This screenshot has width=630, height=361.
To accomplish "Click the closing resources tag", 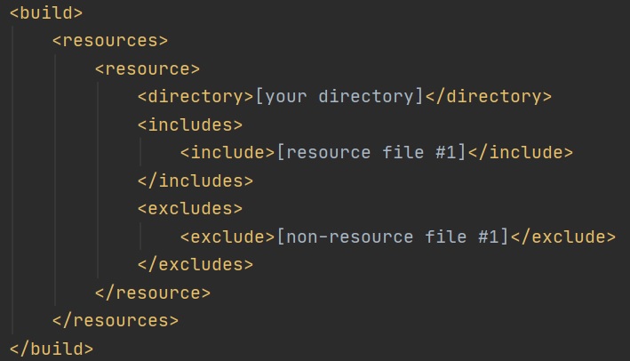I will pyautogui.click(x=116, y=320).
